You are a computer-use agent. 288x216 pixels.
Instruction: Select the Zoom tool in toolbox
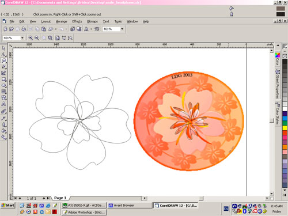[x=3, y=60]
